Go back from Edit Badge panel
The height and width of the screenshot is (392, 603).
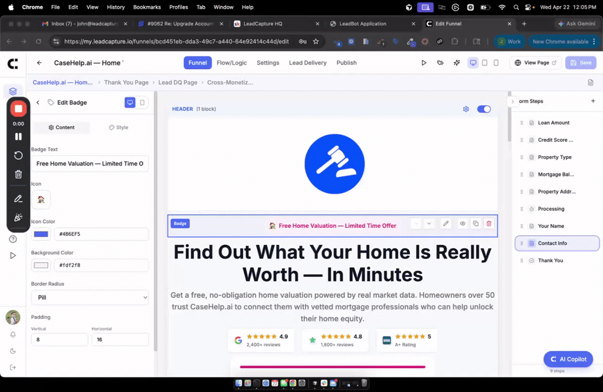point(38,102)
